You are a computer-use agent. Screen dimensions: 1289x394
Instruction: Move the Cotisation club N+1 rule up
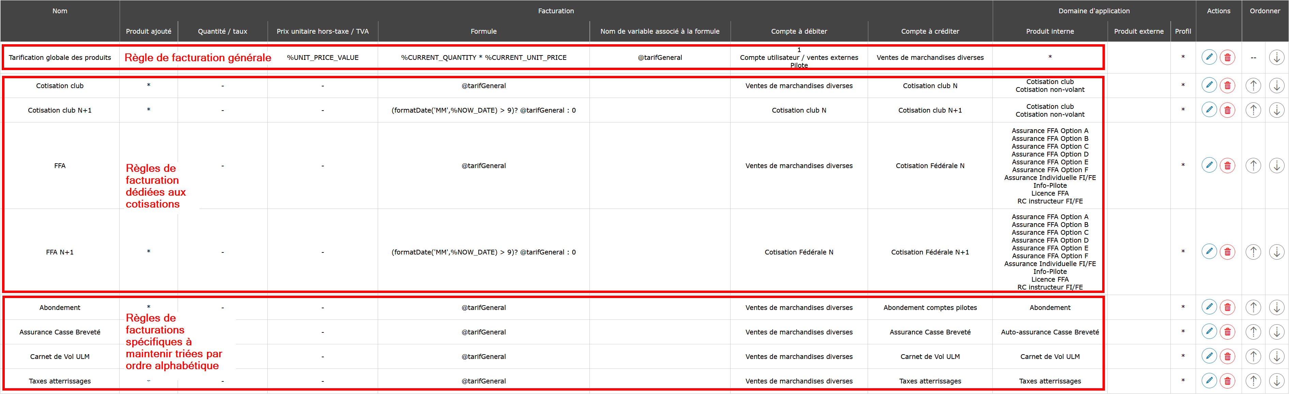pos(1253,110)
